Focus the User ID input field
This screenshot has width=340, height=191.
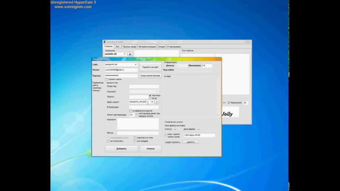(144, 86)
